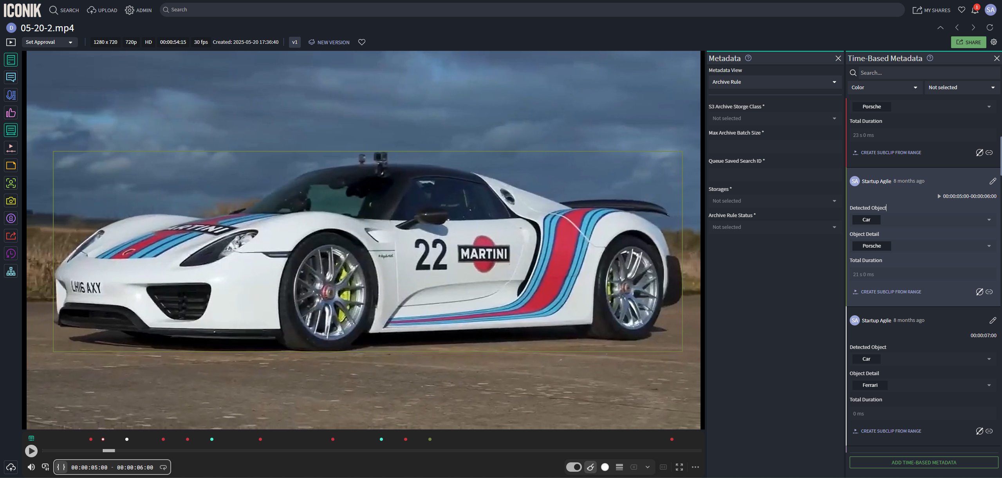The height and width of the screenshot is (478, 1002).
Task: Open the ADMIN menu
Action: (139, 10)
